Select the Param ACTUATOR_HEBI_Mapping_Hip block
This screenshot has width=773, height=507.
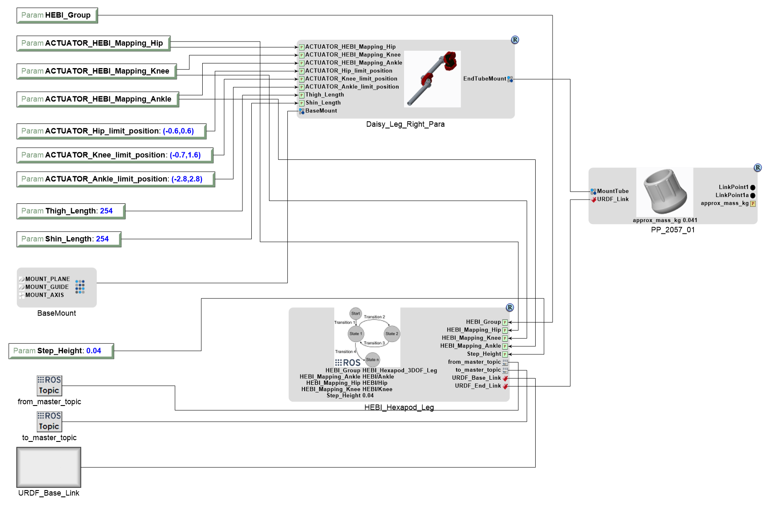pyautogui.click(x=94, y=43)
